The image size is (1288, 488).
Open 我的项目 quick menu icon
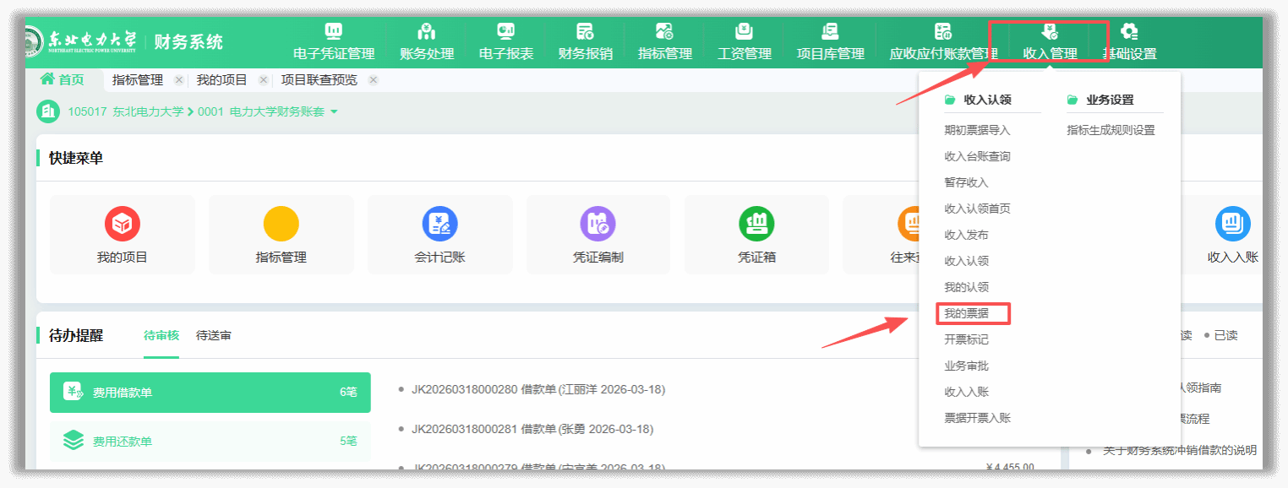[123, 224]
